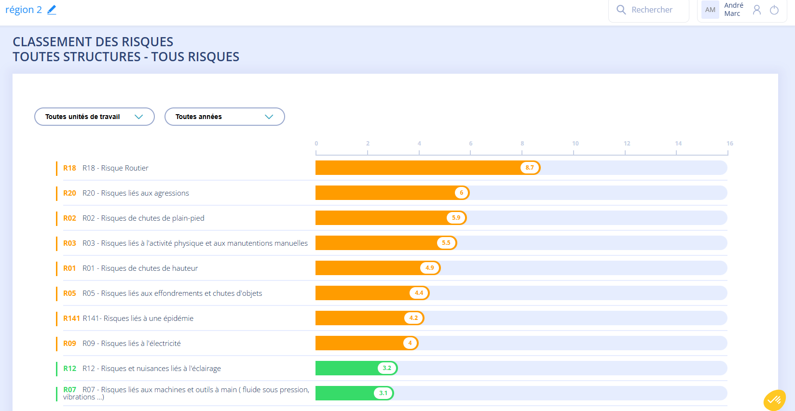Select R20 Risques liés aux agressions
The height and width of the screenshot is (411, 795).
click(x=392, y=193)
